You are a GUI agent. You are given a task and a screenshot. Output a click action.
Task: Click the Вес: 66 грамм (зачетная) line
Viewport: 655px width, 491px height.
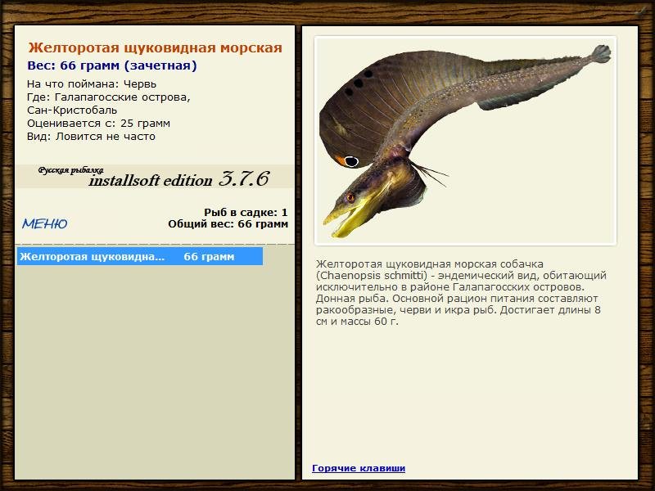(x=112, y=65)
